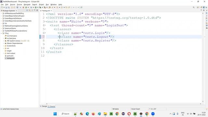The image size is (208, 117).
Task: Open the Run menu
Action: pos(47,5)
